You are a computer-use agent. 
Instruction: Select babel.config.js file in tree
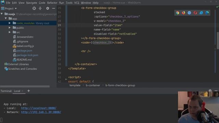[25, 46]
